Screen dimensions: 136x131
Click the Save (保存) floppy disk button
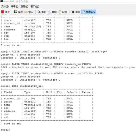coord(18,12)
